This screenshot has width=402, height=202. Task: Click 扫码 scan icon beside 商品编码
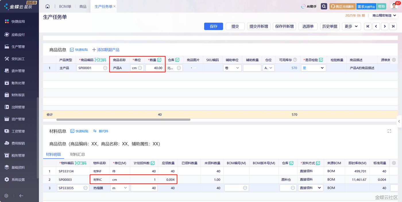[x=100, y=60]
